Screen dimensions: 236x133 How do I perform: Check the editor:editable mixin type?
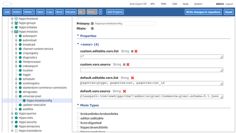(x=78, y=119)
